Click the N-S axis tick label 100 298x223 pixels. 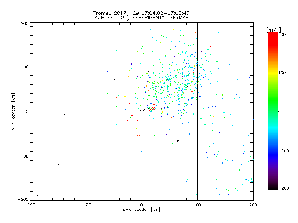click(25, 67)
